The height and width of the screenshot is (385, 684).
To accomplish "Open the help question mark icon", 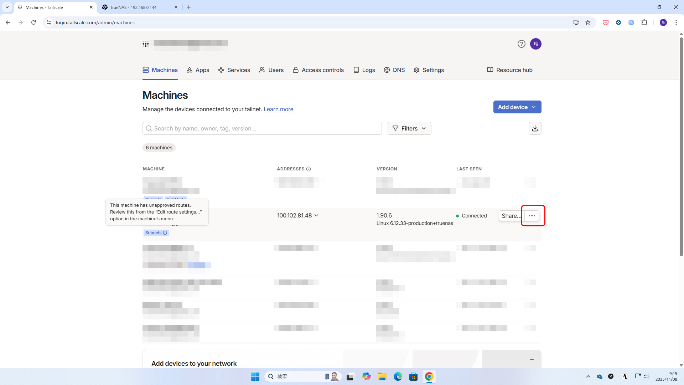I will pos(521,44).
